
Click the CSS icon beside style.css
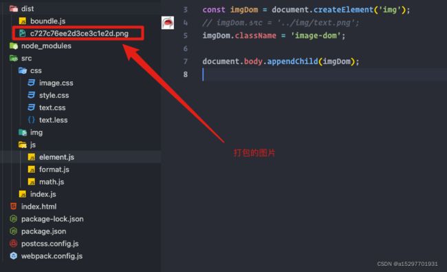(x=32, y=95)
